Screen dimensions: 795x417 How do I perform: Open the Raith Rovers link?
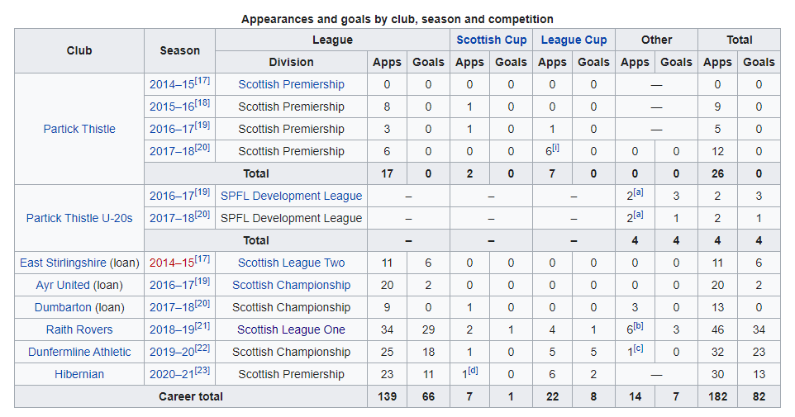pyautogui.click(x=79, y=329)
